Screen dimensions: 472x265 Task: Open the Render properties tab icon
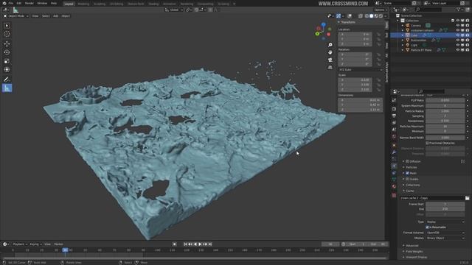coord(394,108)
